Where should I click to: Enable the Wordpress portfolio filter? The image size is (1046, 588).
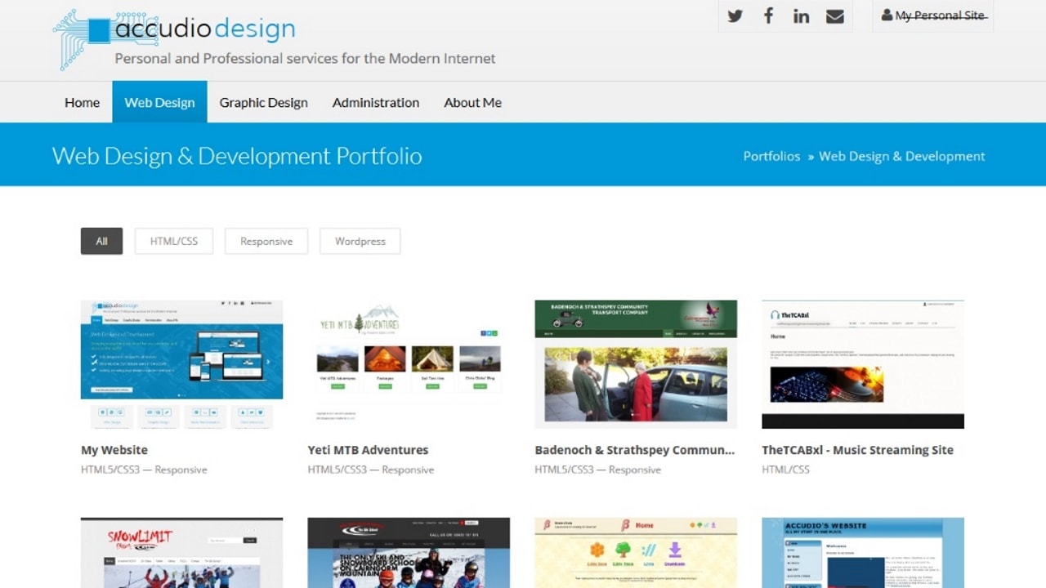[360, 241]
